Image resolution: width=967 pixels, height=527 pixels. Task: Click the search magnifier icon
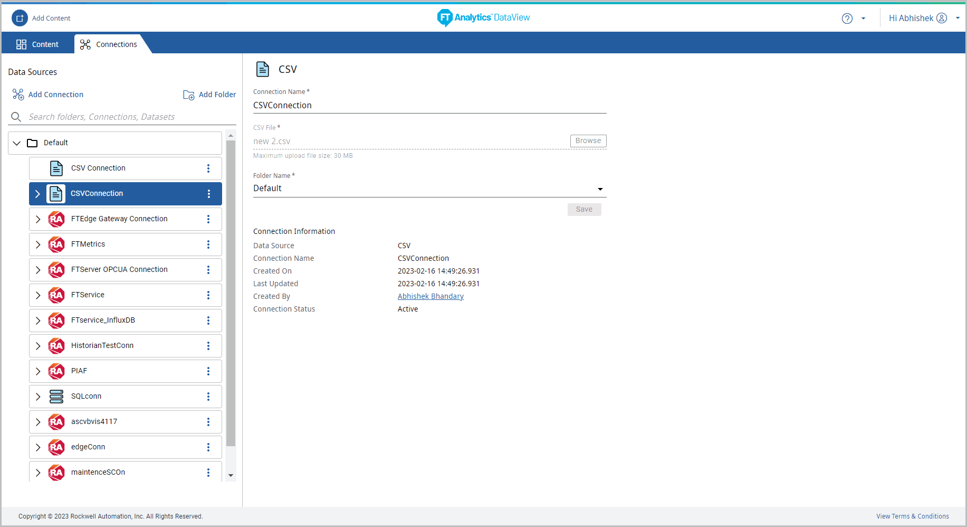point(16,117)
